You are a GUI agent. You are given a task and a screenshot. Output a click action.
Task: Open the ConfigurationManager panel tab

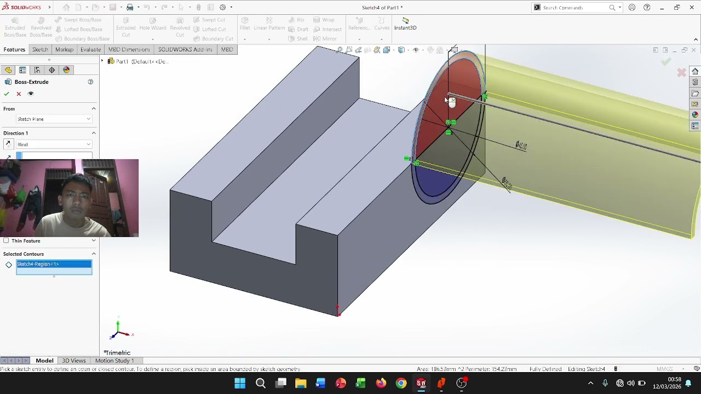pos(37,70)
